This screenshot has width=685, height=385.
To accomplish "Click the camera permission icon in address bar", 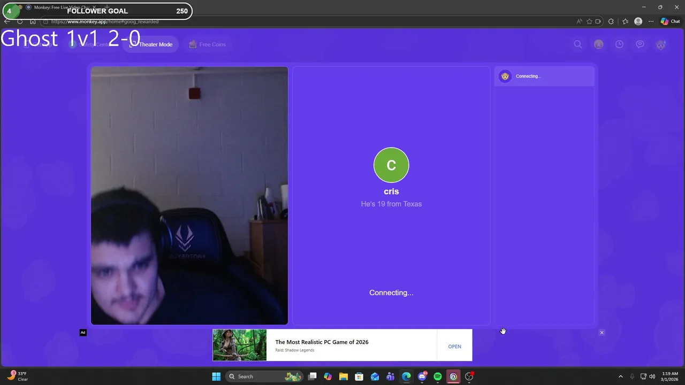I will click(x=598, y=21).
